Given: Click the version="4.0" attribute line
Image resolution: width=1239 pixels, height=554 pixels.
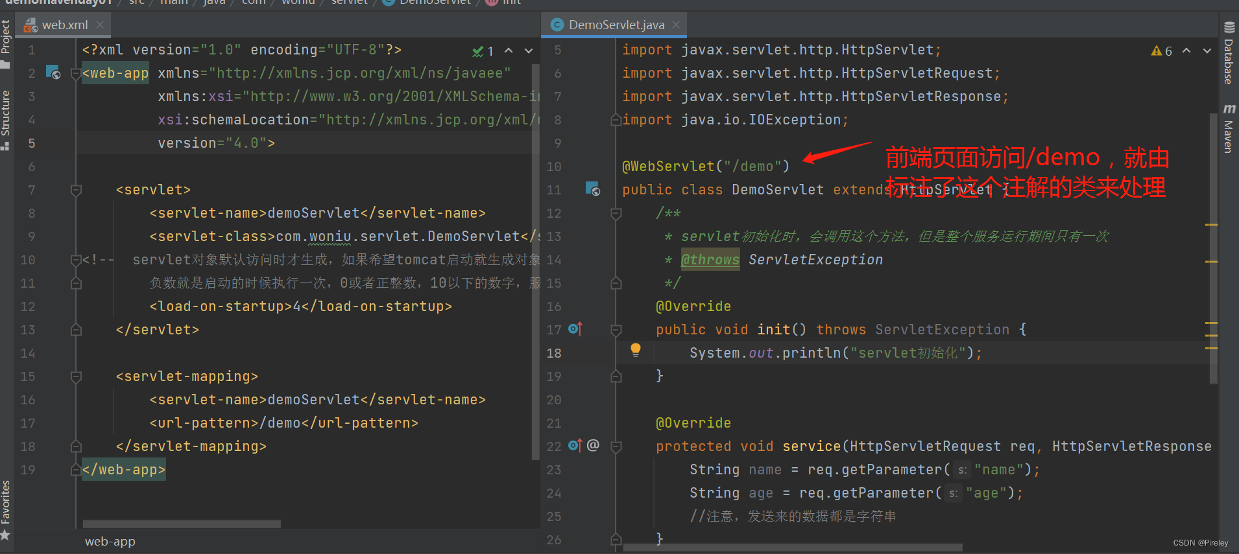Looking at the screenshot, I should point(217,143).
